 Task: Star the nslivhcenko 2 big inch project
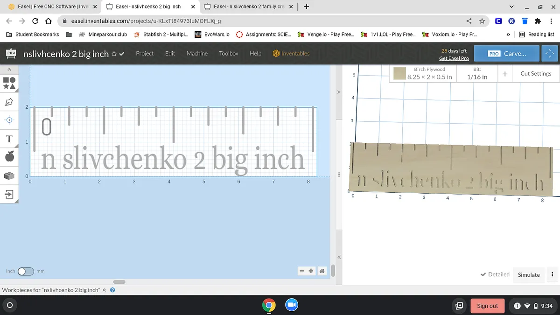point(113,54)
